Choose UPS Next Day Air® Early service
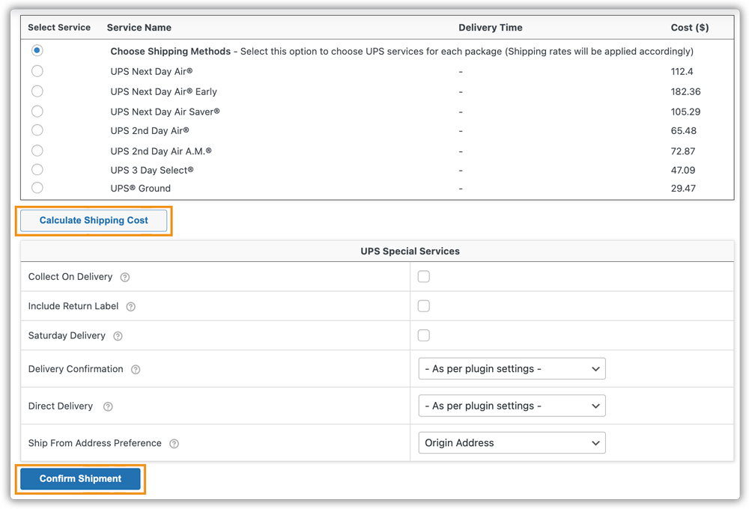The width and height of the screenshot is (749, 509). pos(37,91)
